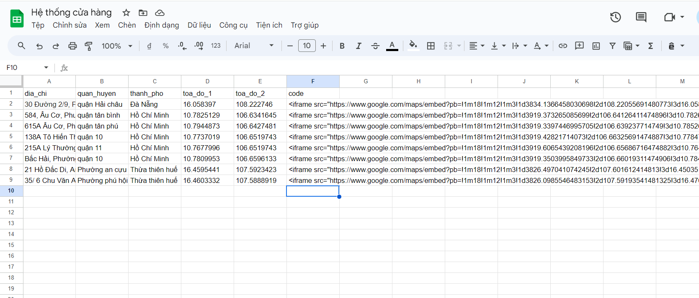Click the borders icon
699x298 pixels.
tap(431, 46)
